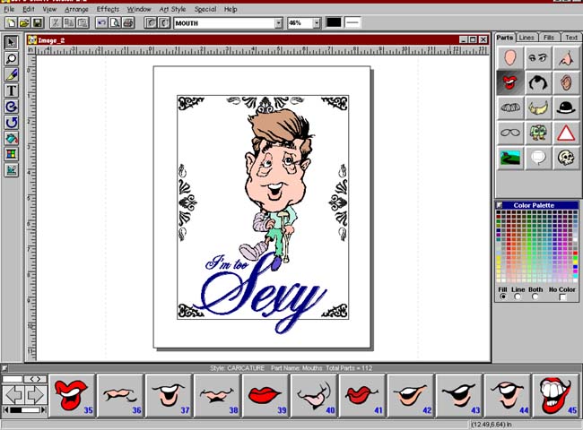Viewport: 583px width, 430px height.
Task: Choose the Skull part category
Action: tap(566, 158)
